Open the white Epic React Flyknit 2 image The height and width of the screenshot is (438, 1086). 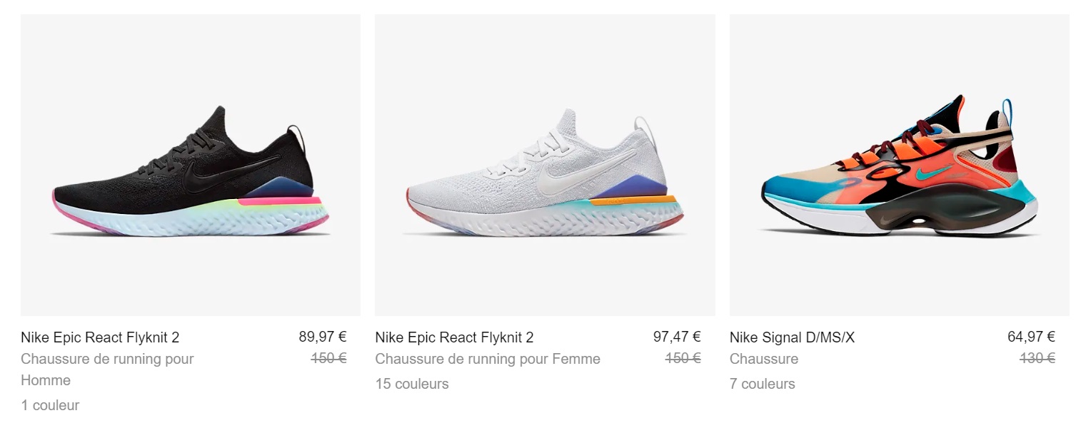tap(544, 165)
